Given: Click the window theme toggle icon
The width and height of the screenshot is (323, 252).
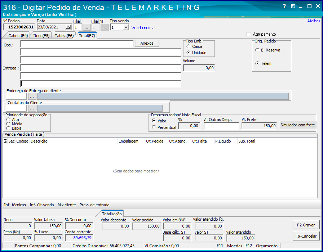Looking at the screenshot, I should point(293,6).
